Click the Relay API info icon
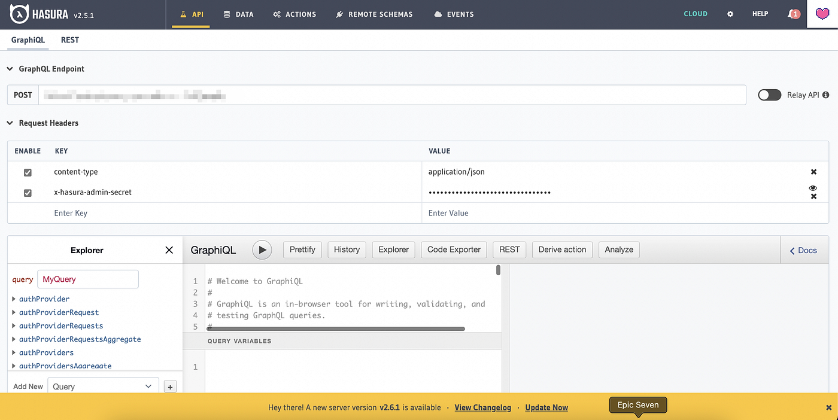The width and height of the screenshot is (838, 420). pos(826,95)
